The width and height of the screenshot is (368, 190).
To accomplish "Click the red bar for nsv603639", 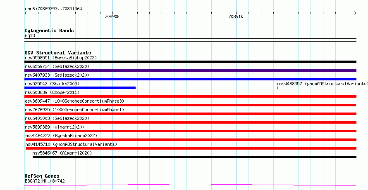I will 190,96.
